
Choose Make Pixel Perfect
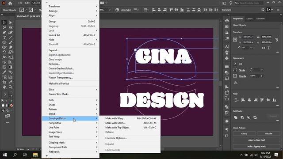(70, 83)
